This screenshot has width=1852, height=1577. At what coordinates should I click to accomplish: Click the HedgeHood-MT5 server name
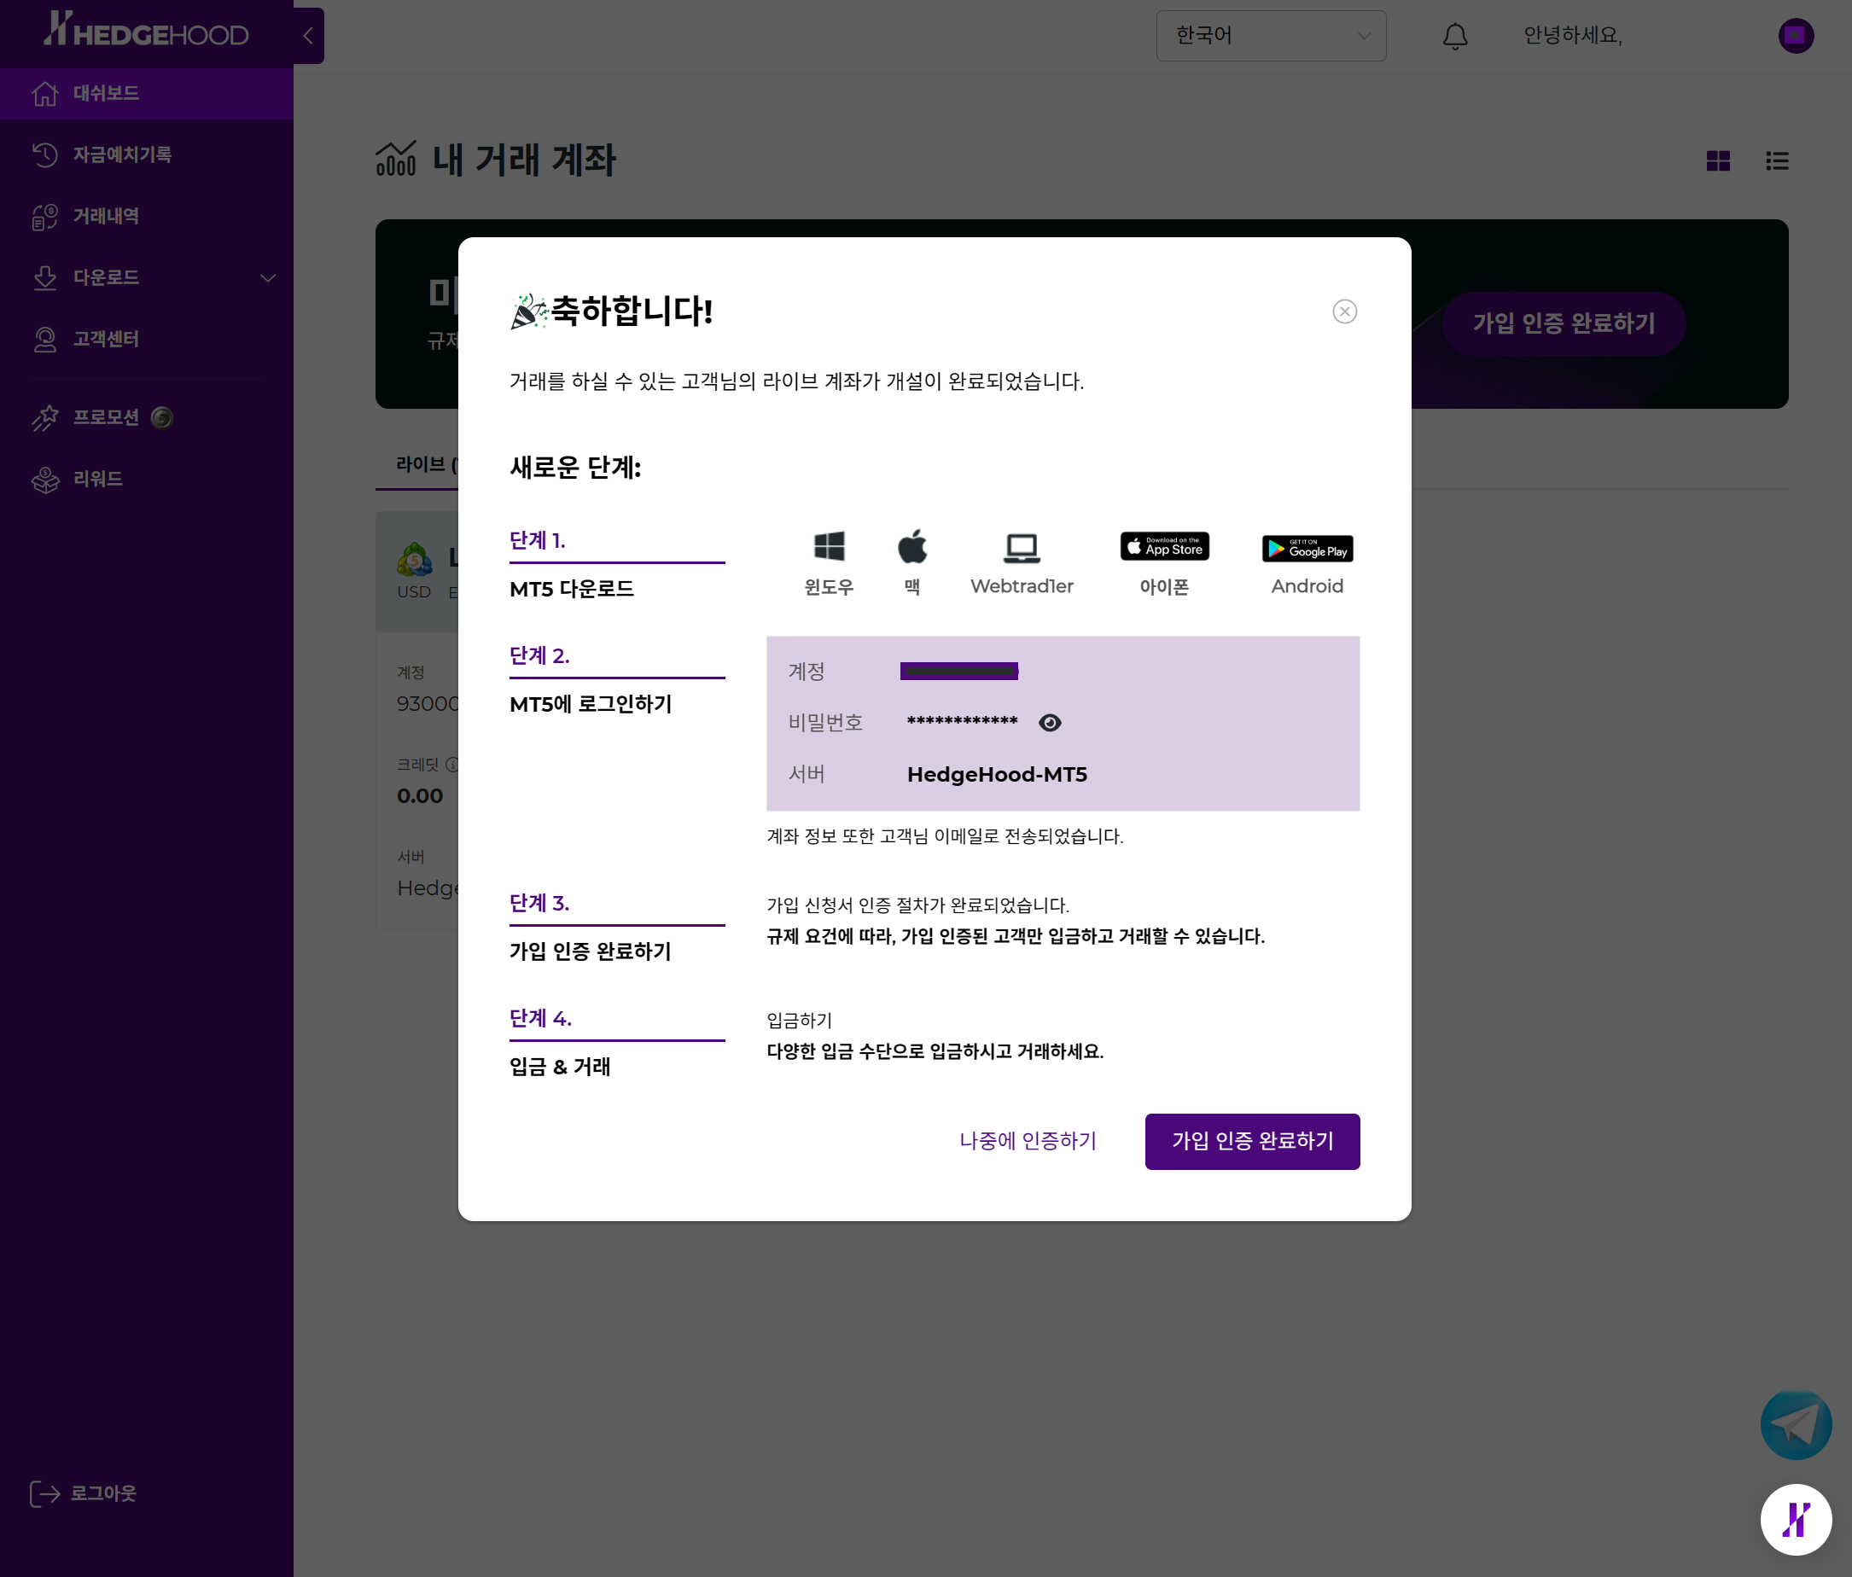pyautogui.click(x=997, y=775)
